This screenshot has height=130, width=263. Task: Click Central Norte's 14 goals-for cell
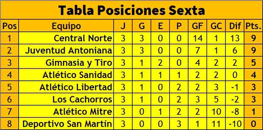(x=197, y=38)
